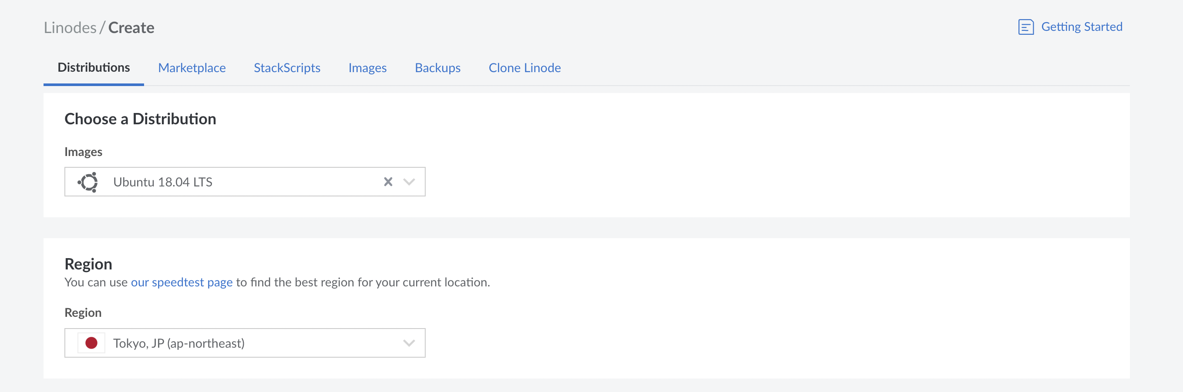The image size is (1183, 392).
Task: Click the Images field label
Action: (x=83, y=152)
